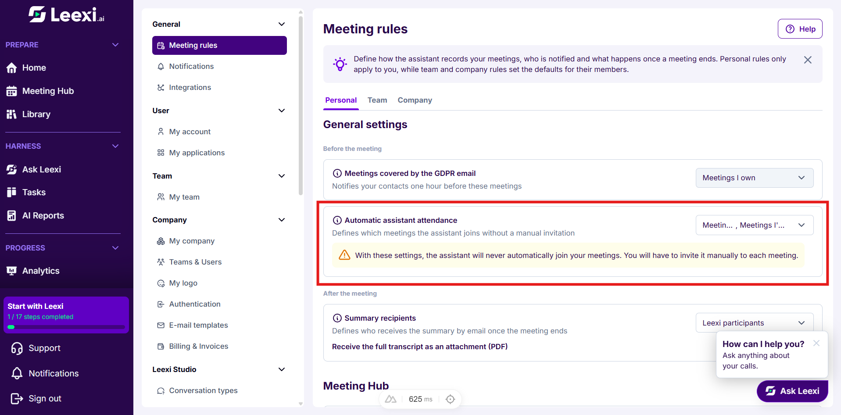Collapse the General settings group
841x415 pixels.
[282, 24]
